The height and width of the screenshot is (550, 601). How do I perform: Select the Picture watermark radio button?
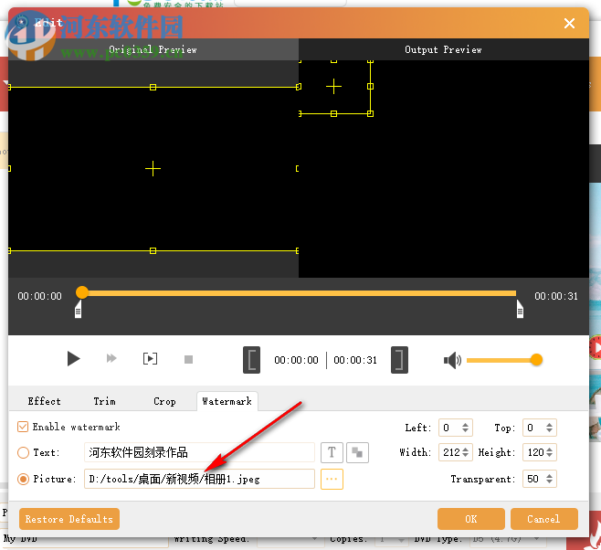23,479
